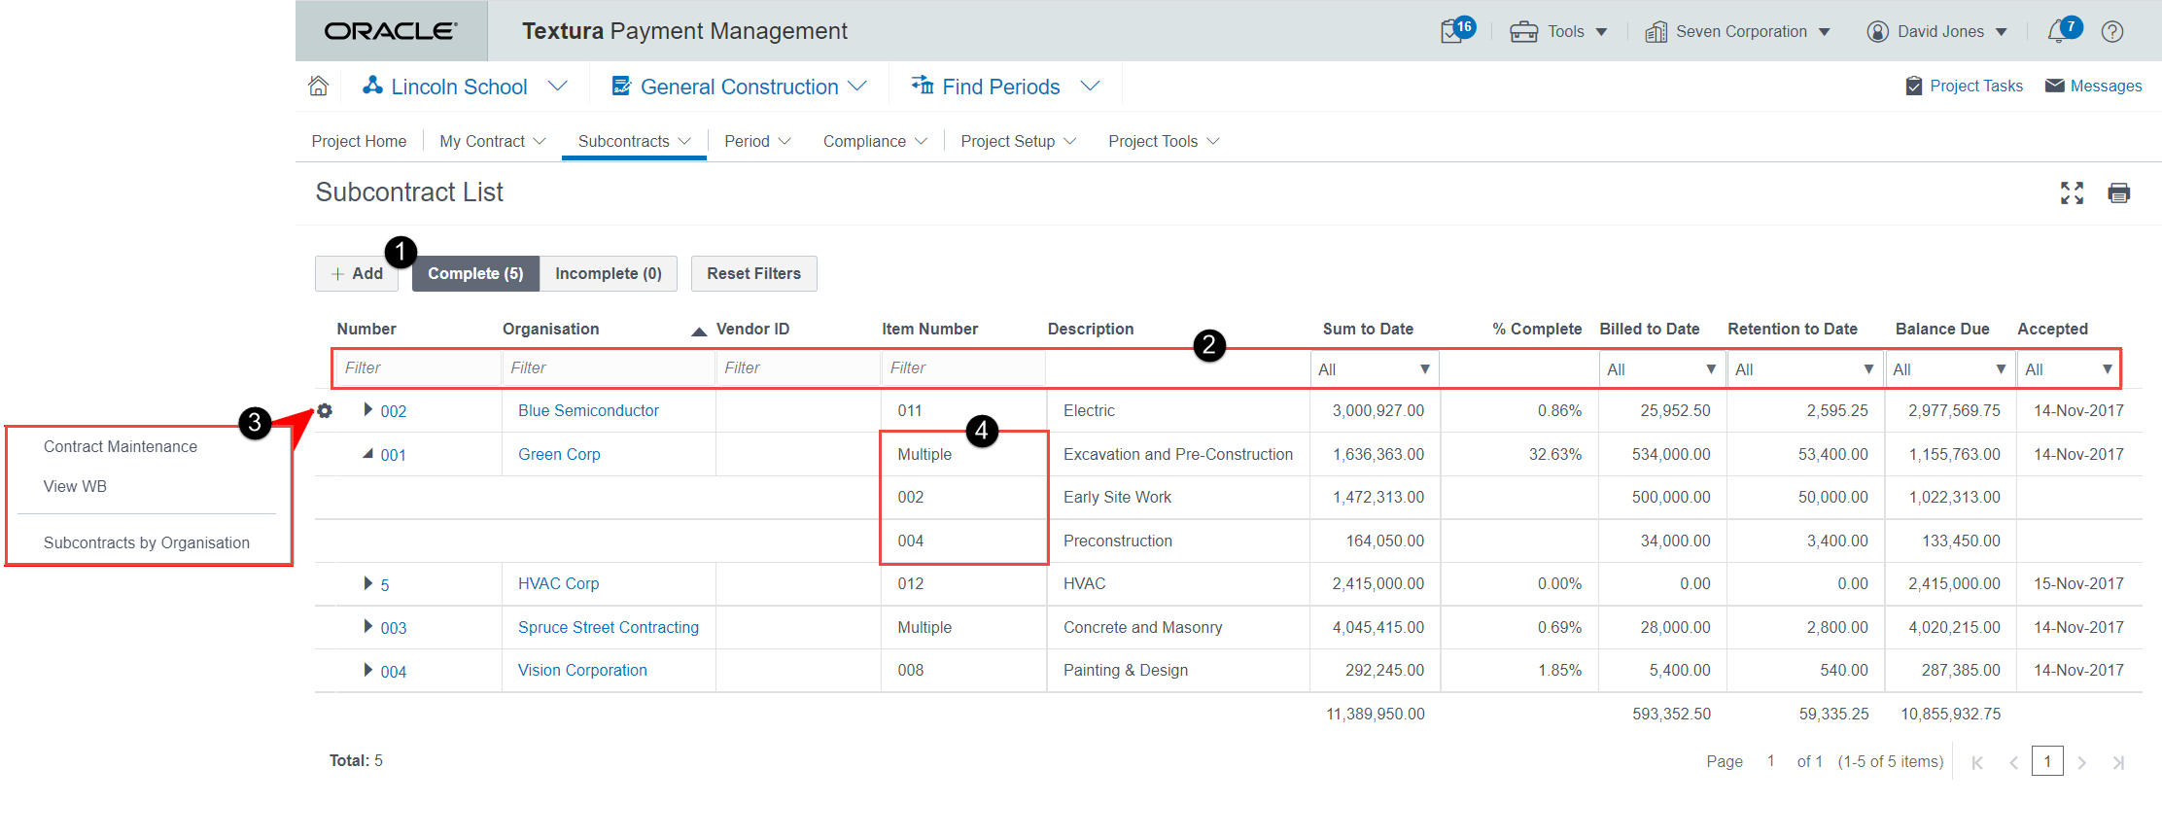This screenshot has height=838, width=2162.
Task: Click the Tools toolbox icon
Action: click(x=1523, y=31)
